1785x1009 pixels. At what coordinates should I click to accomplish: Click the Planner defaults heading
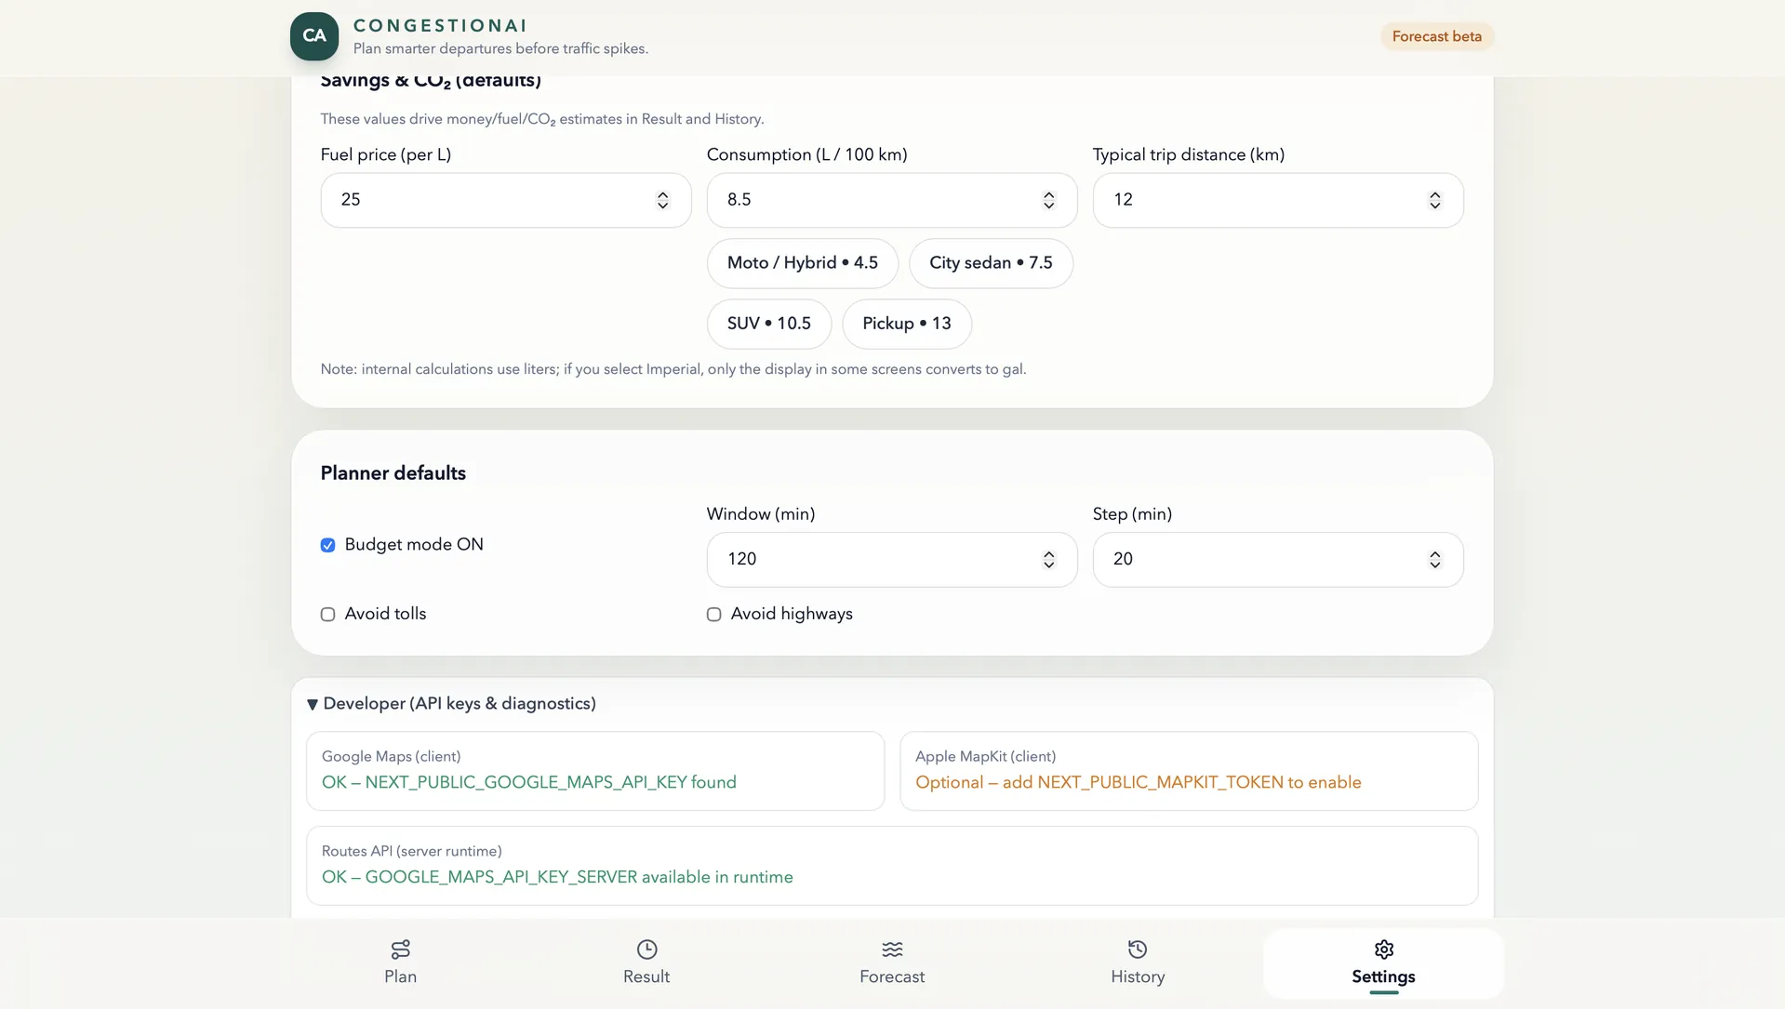(393, 473)
